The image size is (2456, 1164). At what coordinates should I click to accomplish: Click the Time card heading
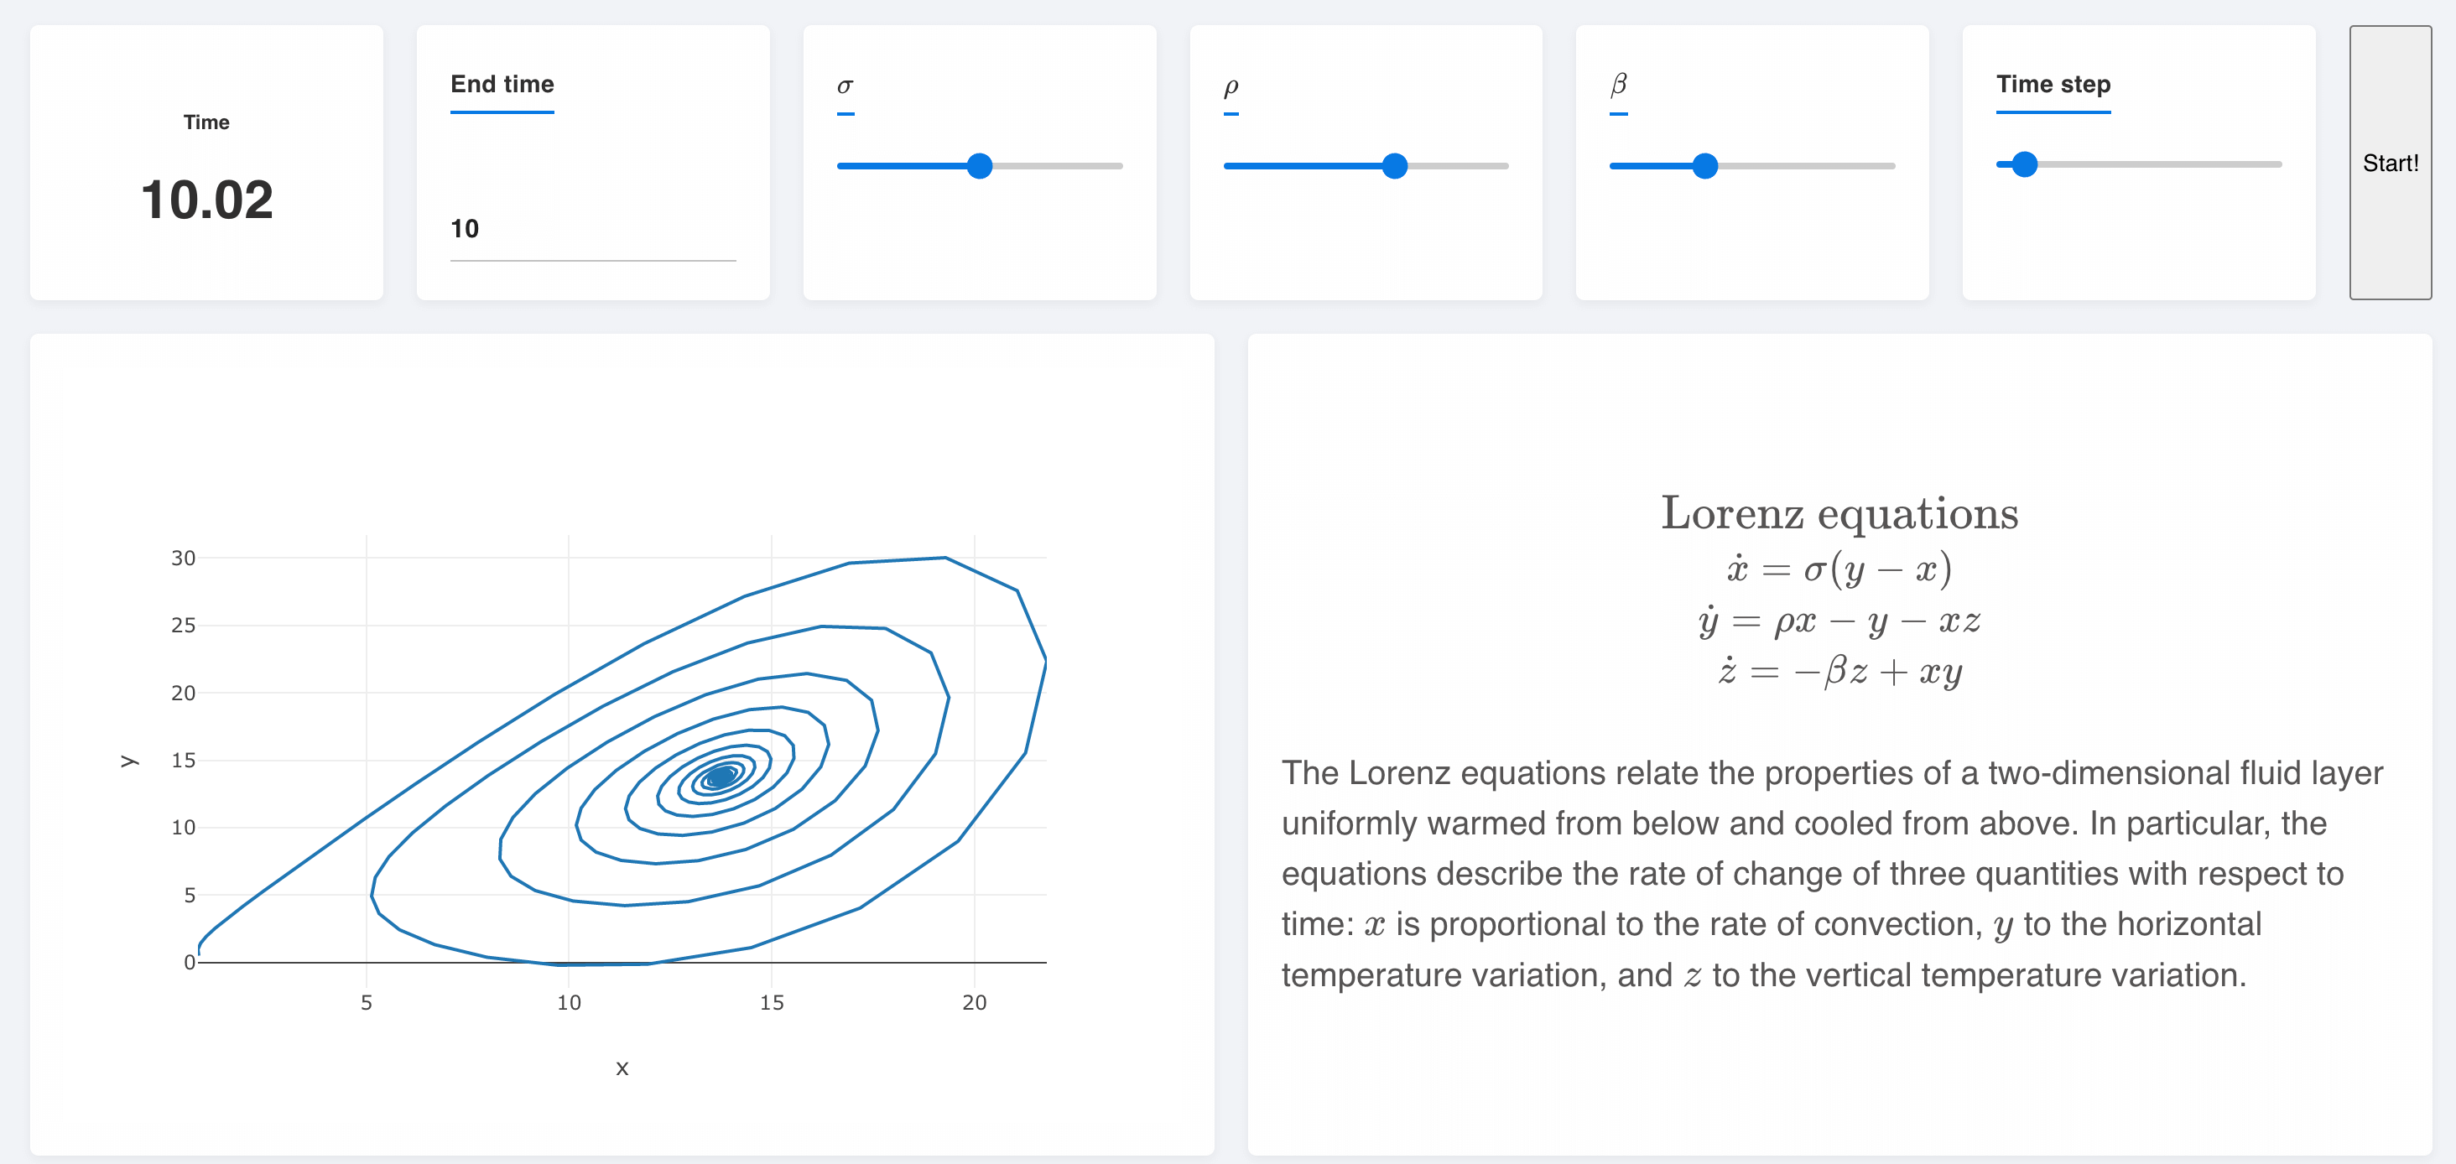(206, 122)
